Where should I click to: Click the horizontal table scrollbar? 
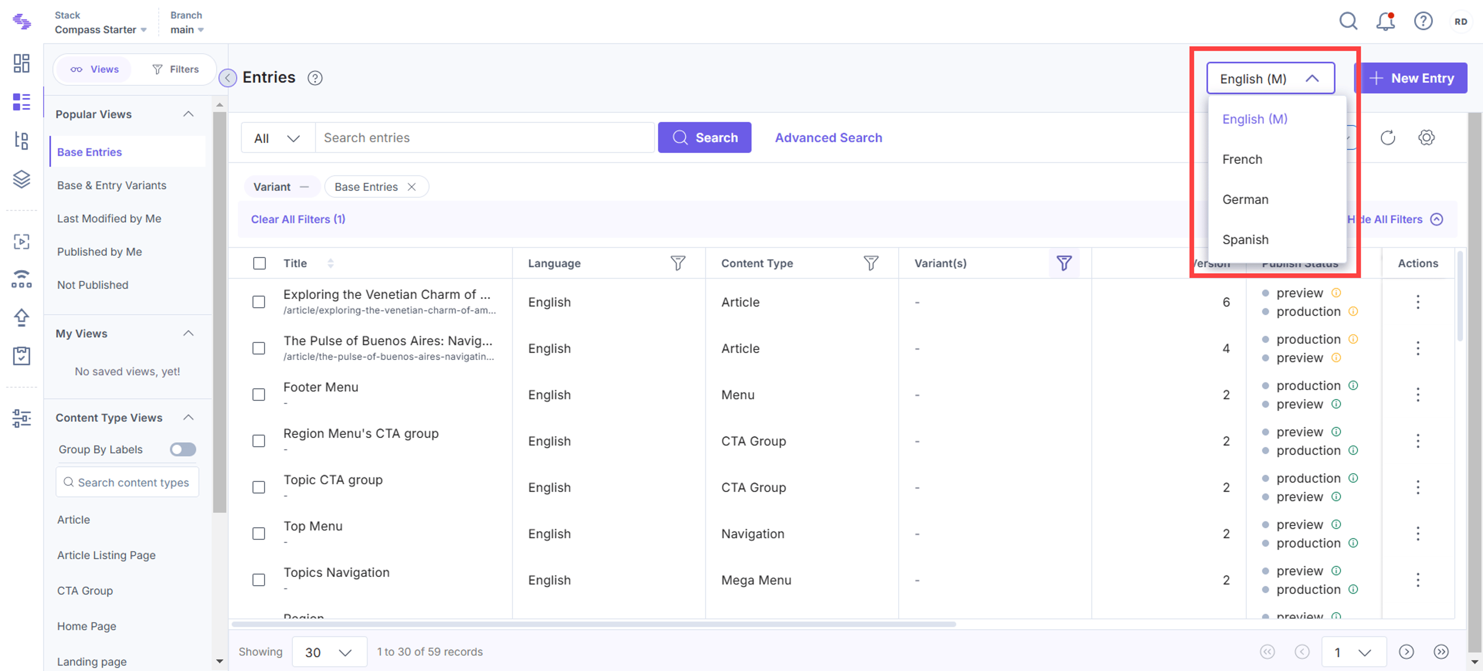593,624
